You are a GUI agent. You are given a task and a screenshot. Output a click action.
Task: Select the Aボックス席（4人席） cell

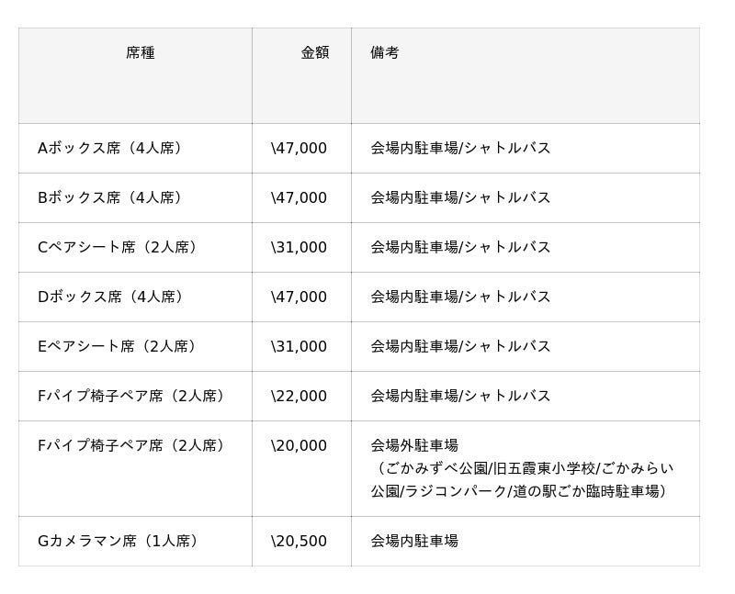pos(112,148)
